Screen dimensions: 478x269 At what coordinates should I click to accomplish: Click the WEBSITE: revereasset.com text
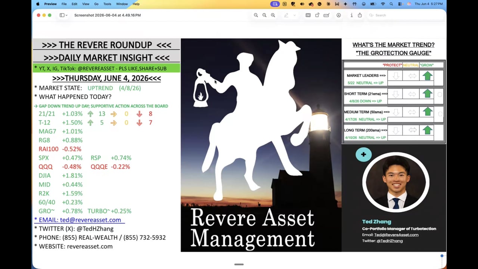click(x=73, y=247)
